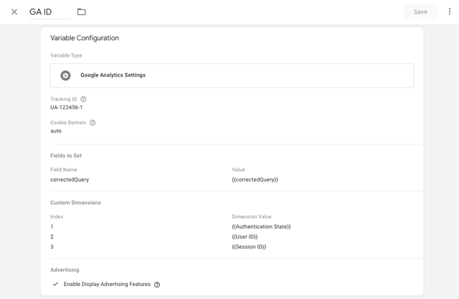Click the Cookie Domain value auto
This screenshot has width=459, height=299.
click(56, 130)
